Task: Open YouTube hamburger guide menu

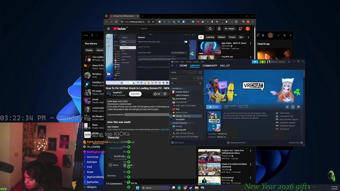Action: tap(108, 29)
